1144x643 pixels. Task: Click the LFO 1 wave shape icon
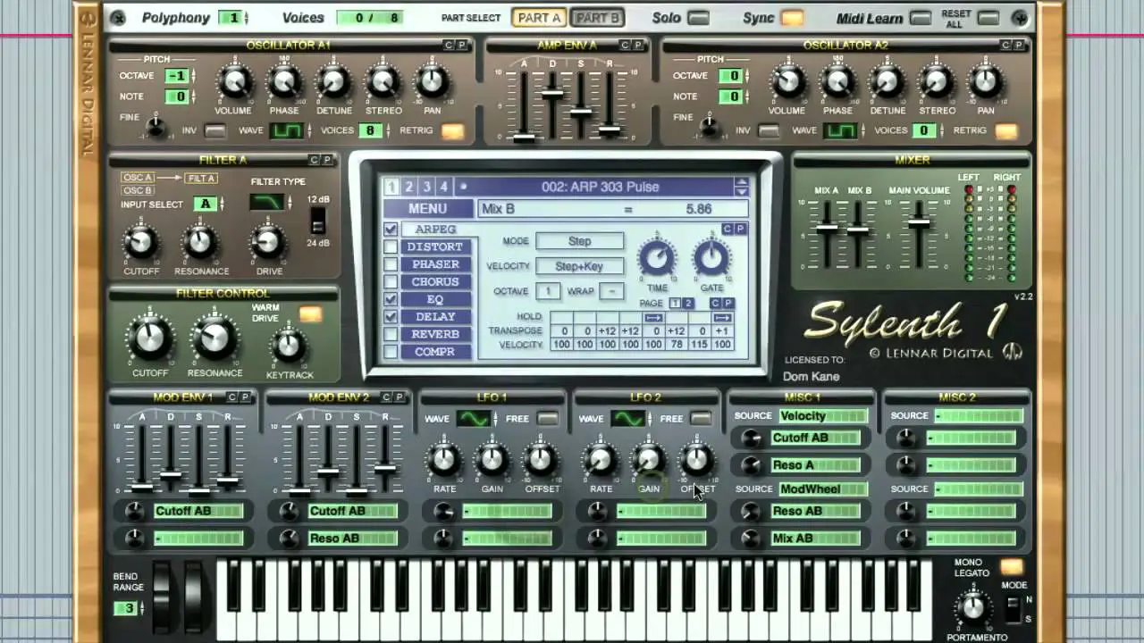click(x=473, y=419)
